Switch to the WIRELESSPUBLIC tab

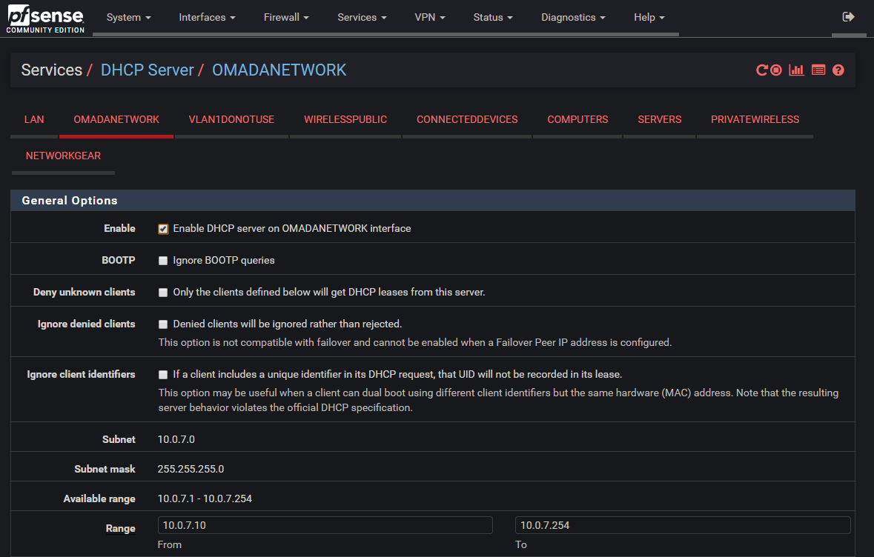345,119
